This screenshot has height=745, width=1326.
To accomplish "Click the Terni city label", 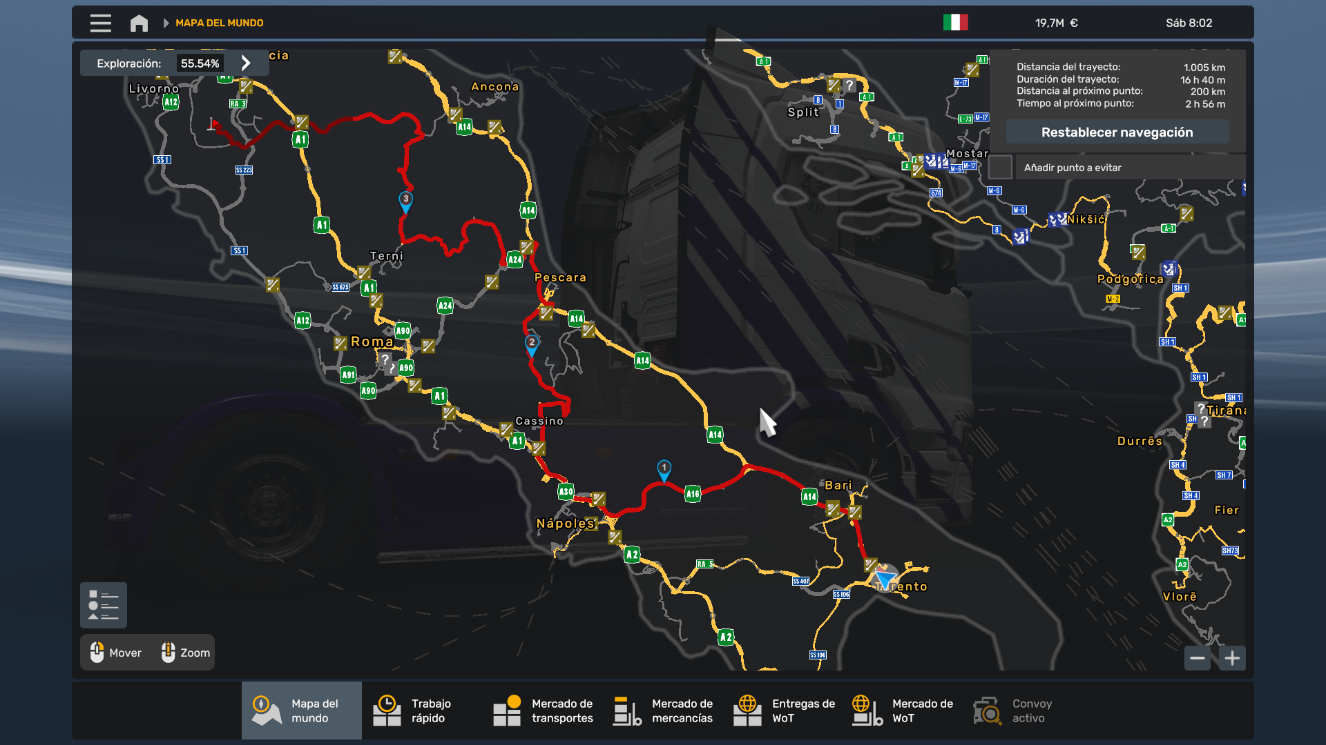I will click(x=387, y=256).
